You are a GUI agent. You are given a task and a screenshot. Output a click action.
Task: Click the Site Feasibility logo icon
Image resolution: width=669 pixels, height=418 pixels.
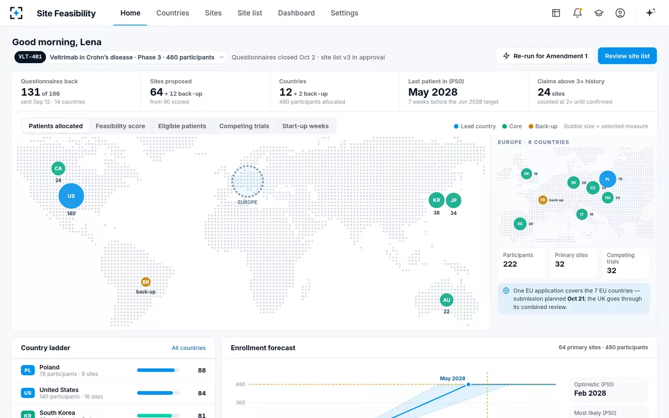point(16,13)
